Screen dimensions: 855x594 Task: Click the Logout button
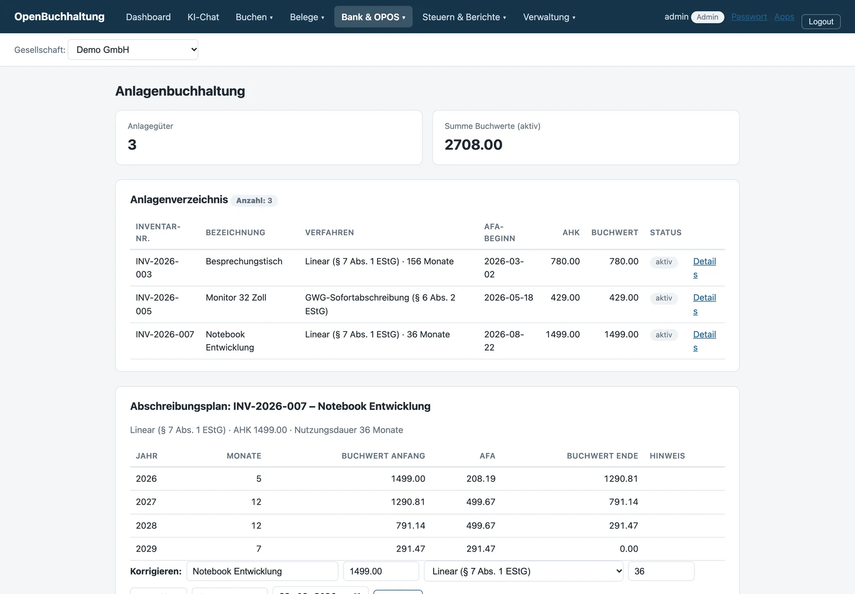(x=821, y=21)
